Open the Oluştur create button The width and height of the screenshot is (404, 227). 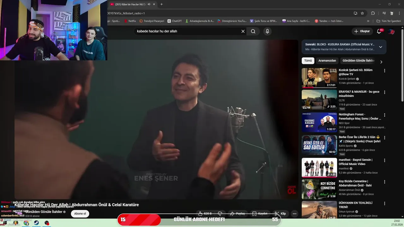pos(362,31)
